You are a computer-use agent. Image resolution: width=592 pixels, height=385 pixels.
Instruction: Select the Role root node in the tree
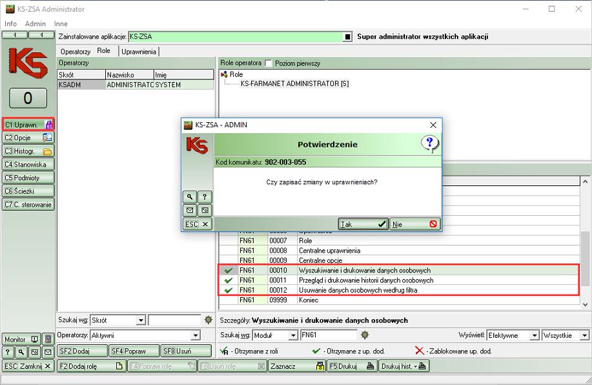236,74
